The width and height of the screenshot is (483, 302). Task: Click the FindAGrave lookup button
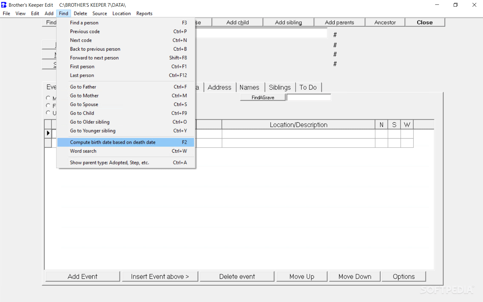pyautogui.click(x=263, y=97)
